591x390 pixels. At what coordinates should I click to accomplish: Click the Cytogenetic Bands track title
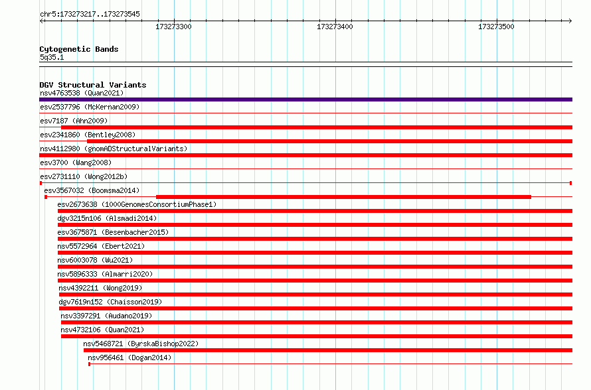click(x=79, y=49)
